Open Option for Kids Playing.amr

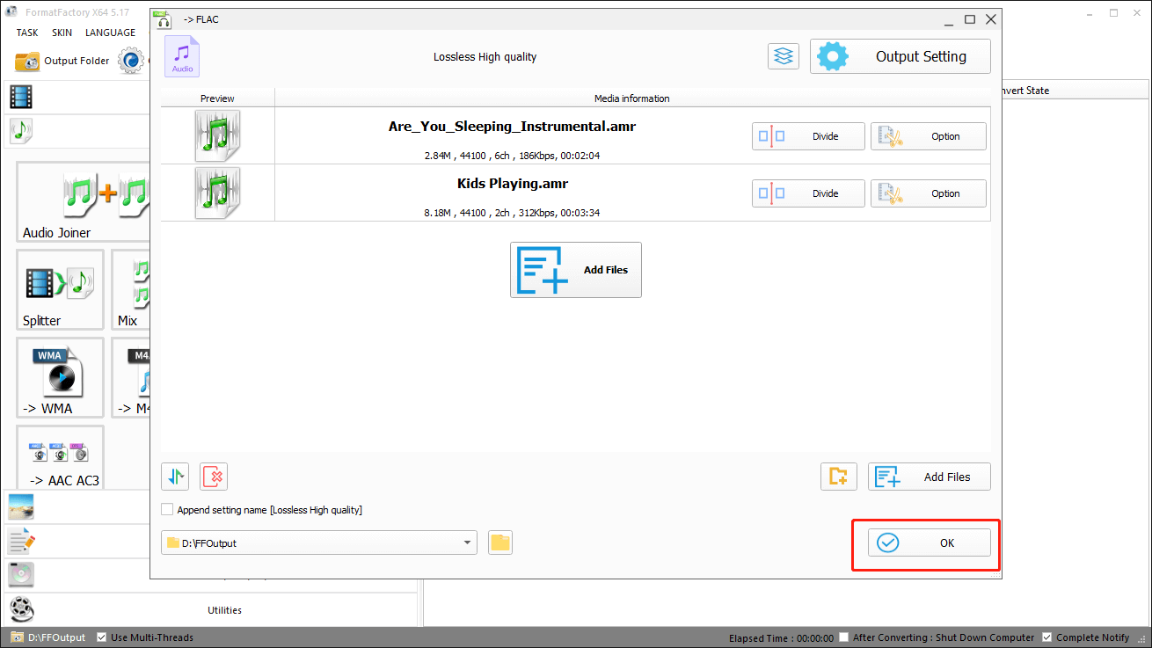pos(929,193)
